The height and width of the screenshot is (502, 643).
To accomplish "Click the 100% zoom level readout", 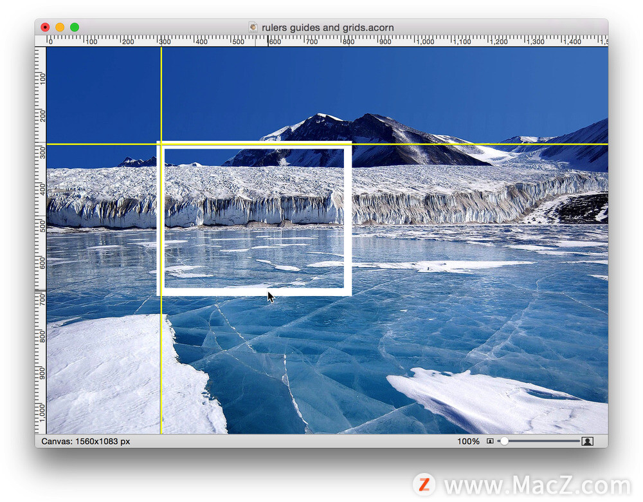I will point(468,442).
